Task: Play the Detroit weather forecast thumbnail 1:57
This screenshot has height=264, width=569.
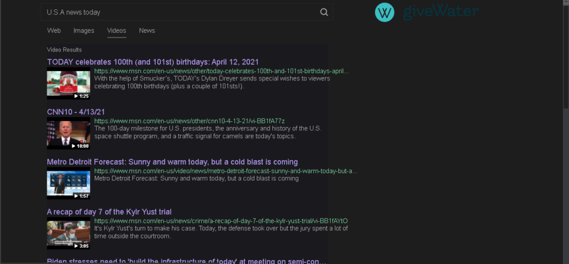Action: (x=68, y=183)
